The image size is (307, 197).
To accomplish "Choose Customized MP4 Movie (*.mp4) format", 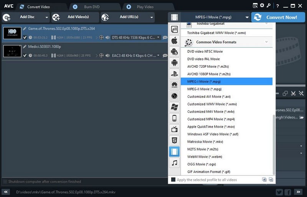I will [x=226, y=119].
